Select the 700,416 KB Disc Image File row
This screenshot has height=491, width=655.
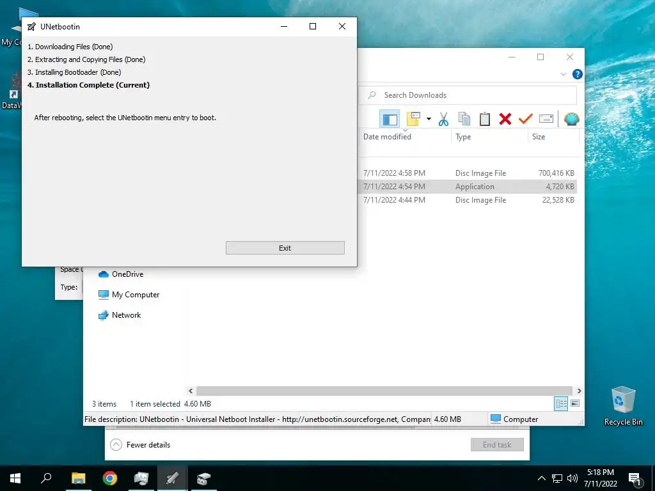point(468,173)
